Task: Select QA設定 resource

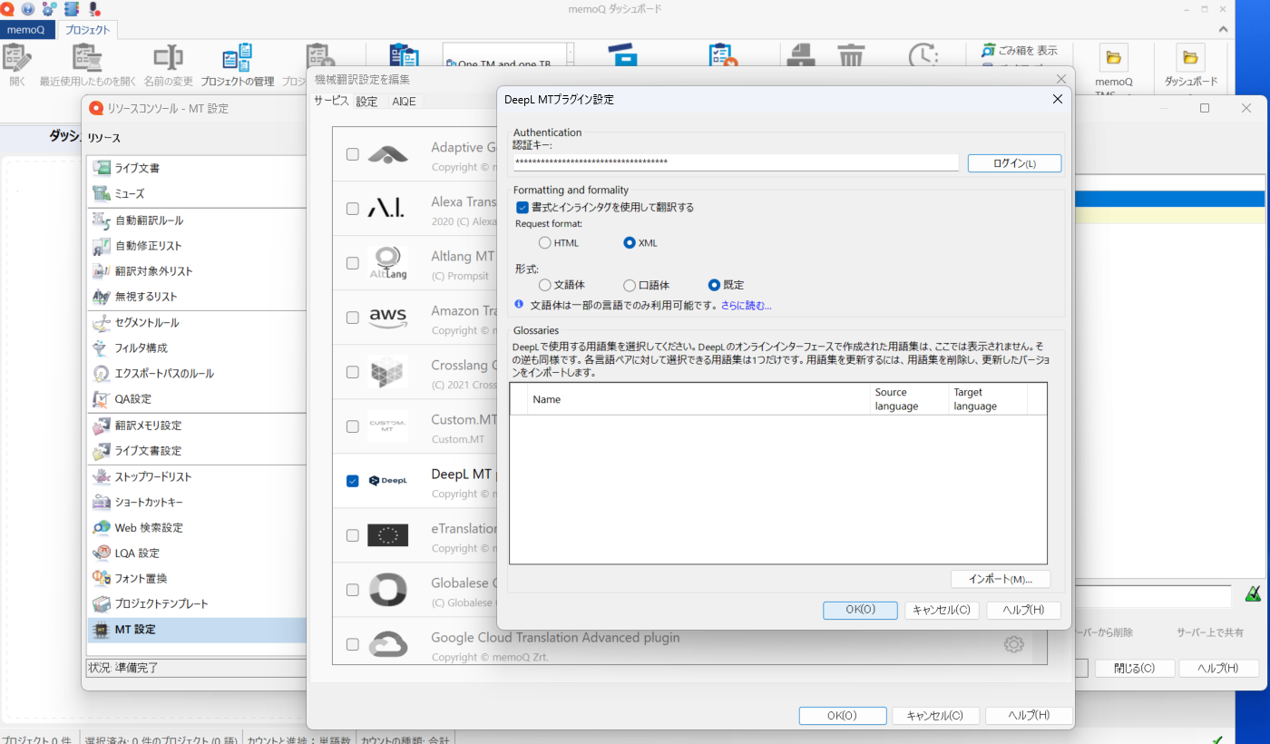Action: click(x=197, y=399)
